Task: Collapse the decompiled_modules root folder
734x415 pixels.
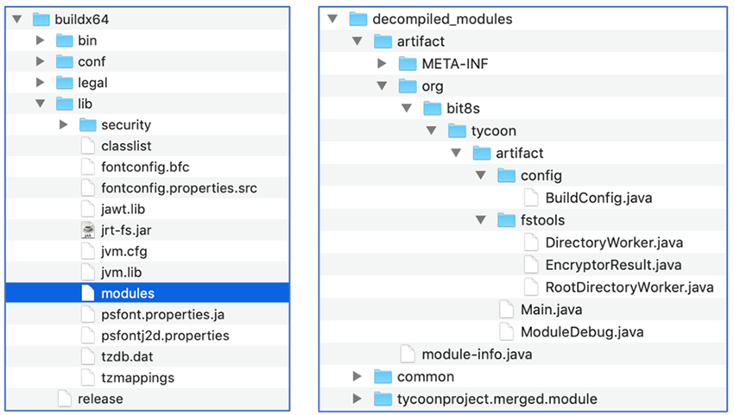Action: (x=333, y=19)
